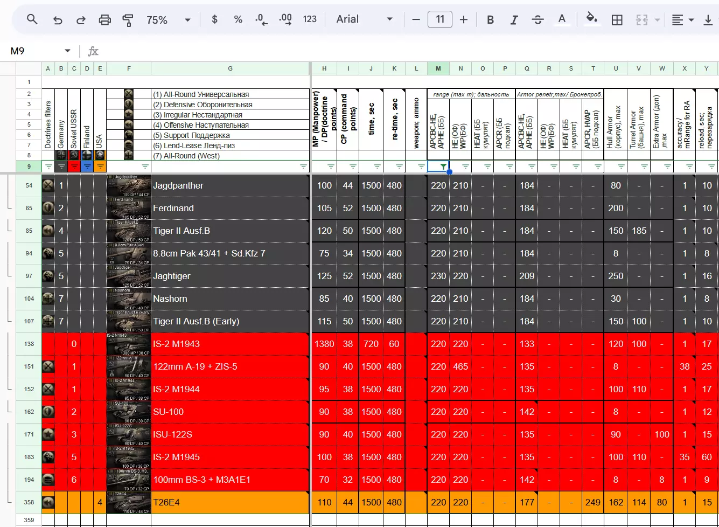This screenshot has height=527, width=719.
Task: Click the doctrine icon in the SU-100 row
Action: (48, 412)
